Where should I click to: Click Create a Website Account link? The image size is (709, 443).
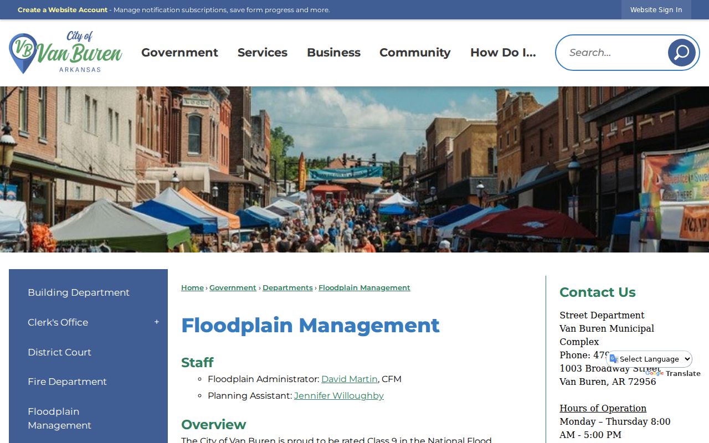click(63, 10)
